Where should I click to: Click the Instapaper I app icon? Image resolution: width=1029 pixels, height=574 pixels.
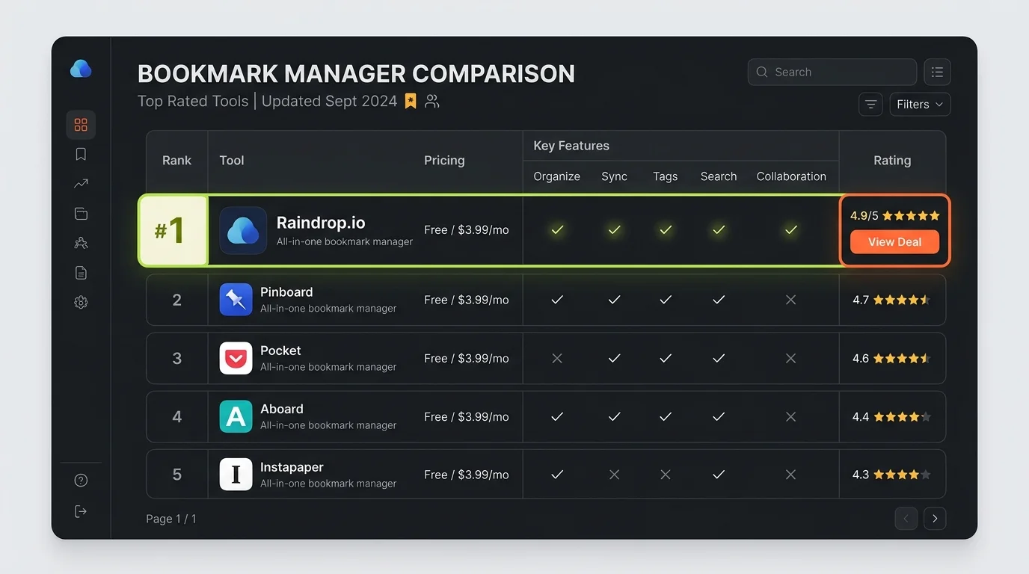pos(236,475)
